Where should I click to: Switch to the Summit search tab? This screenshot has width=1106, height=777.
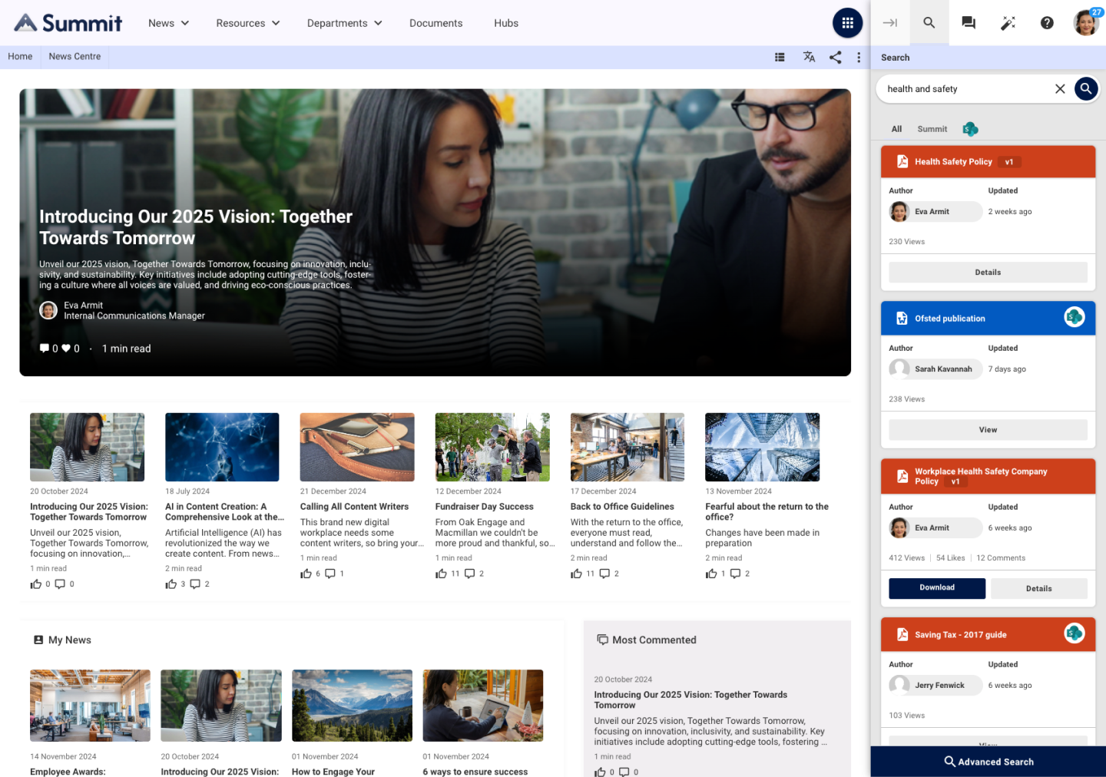click(932, 128)
